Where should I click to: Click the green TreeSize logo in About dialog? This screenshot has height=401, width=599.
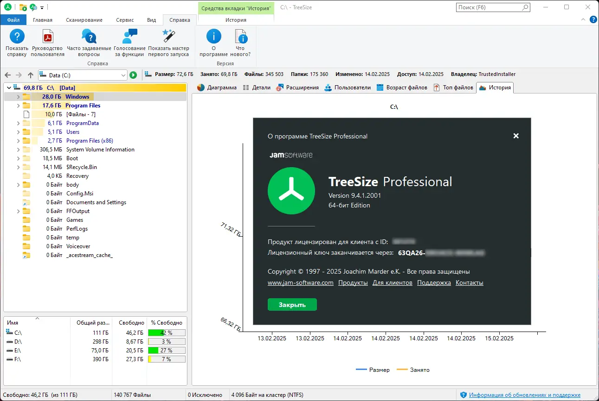(x=291, y=191)
